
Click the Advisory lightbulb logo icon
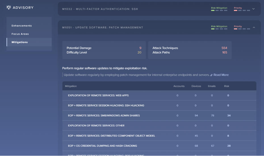coord(9,7)
